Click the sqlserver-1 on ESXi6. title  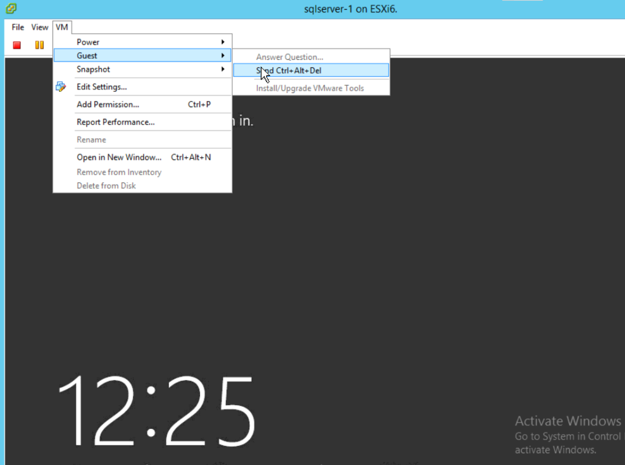coord(351,9)
